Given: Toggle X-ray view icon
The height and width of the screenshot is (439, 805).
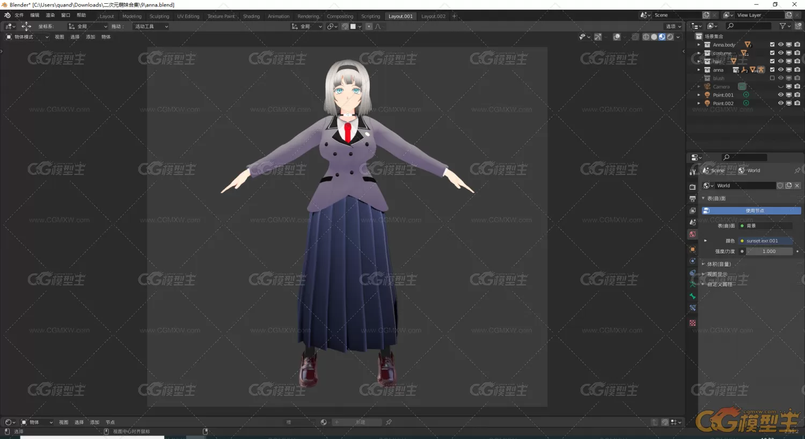Looking at the screenshot, I should 635,37.
